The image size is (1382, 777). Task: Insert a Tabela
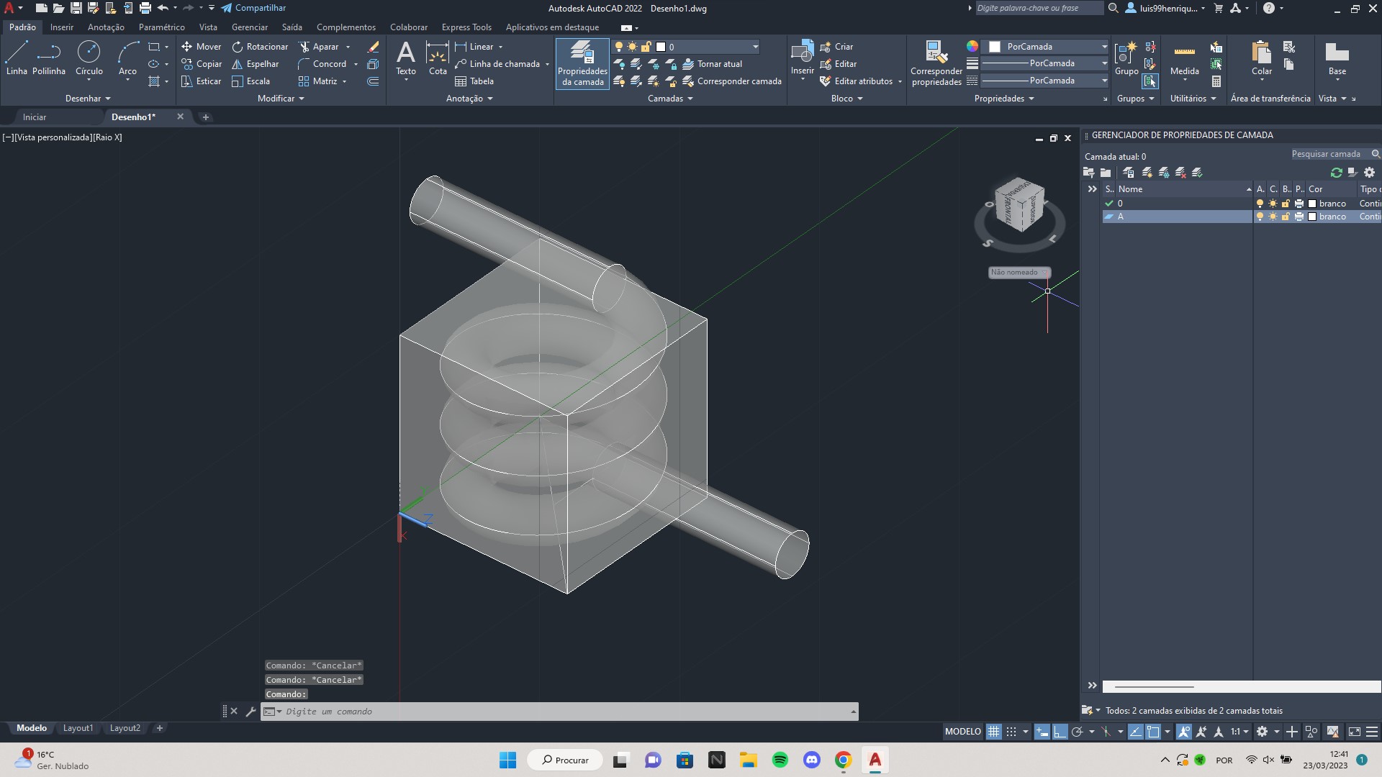point(474,81)
